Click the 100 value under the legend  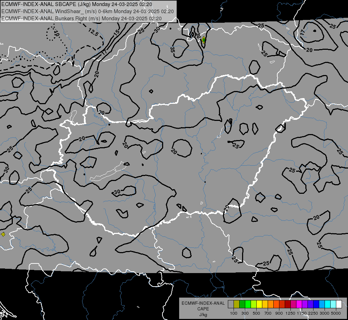click(x=234, y=313)
